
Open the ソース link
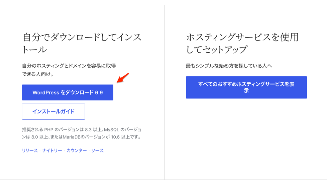coord(97,151)
